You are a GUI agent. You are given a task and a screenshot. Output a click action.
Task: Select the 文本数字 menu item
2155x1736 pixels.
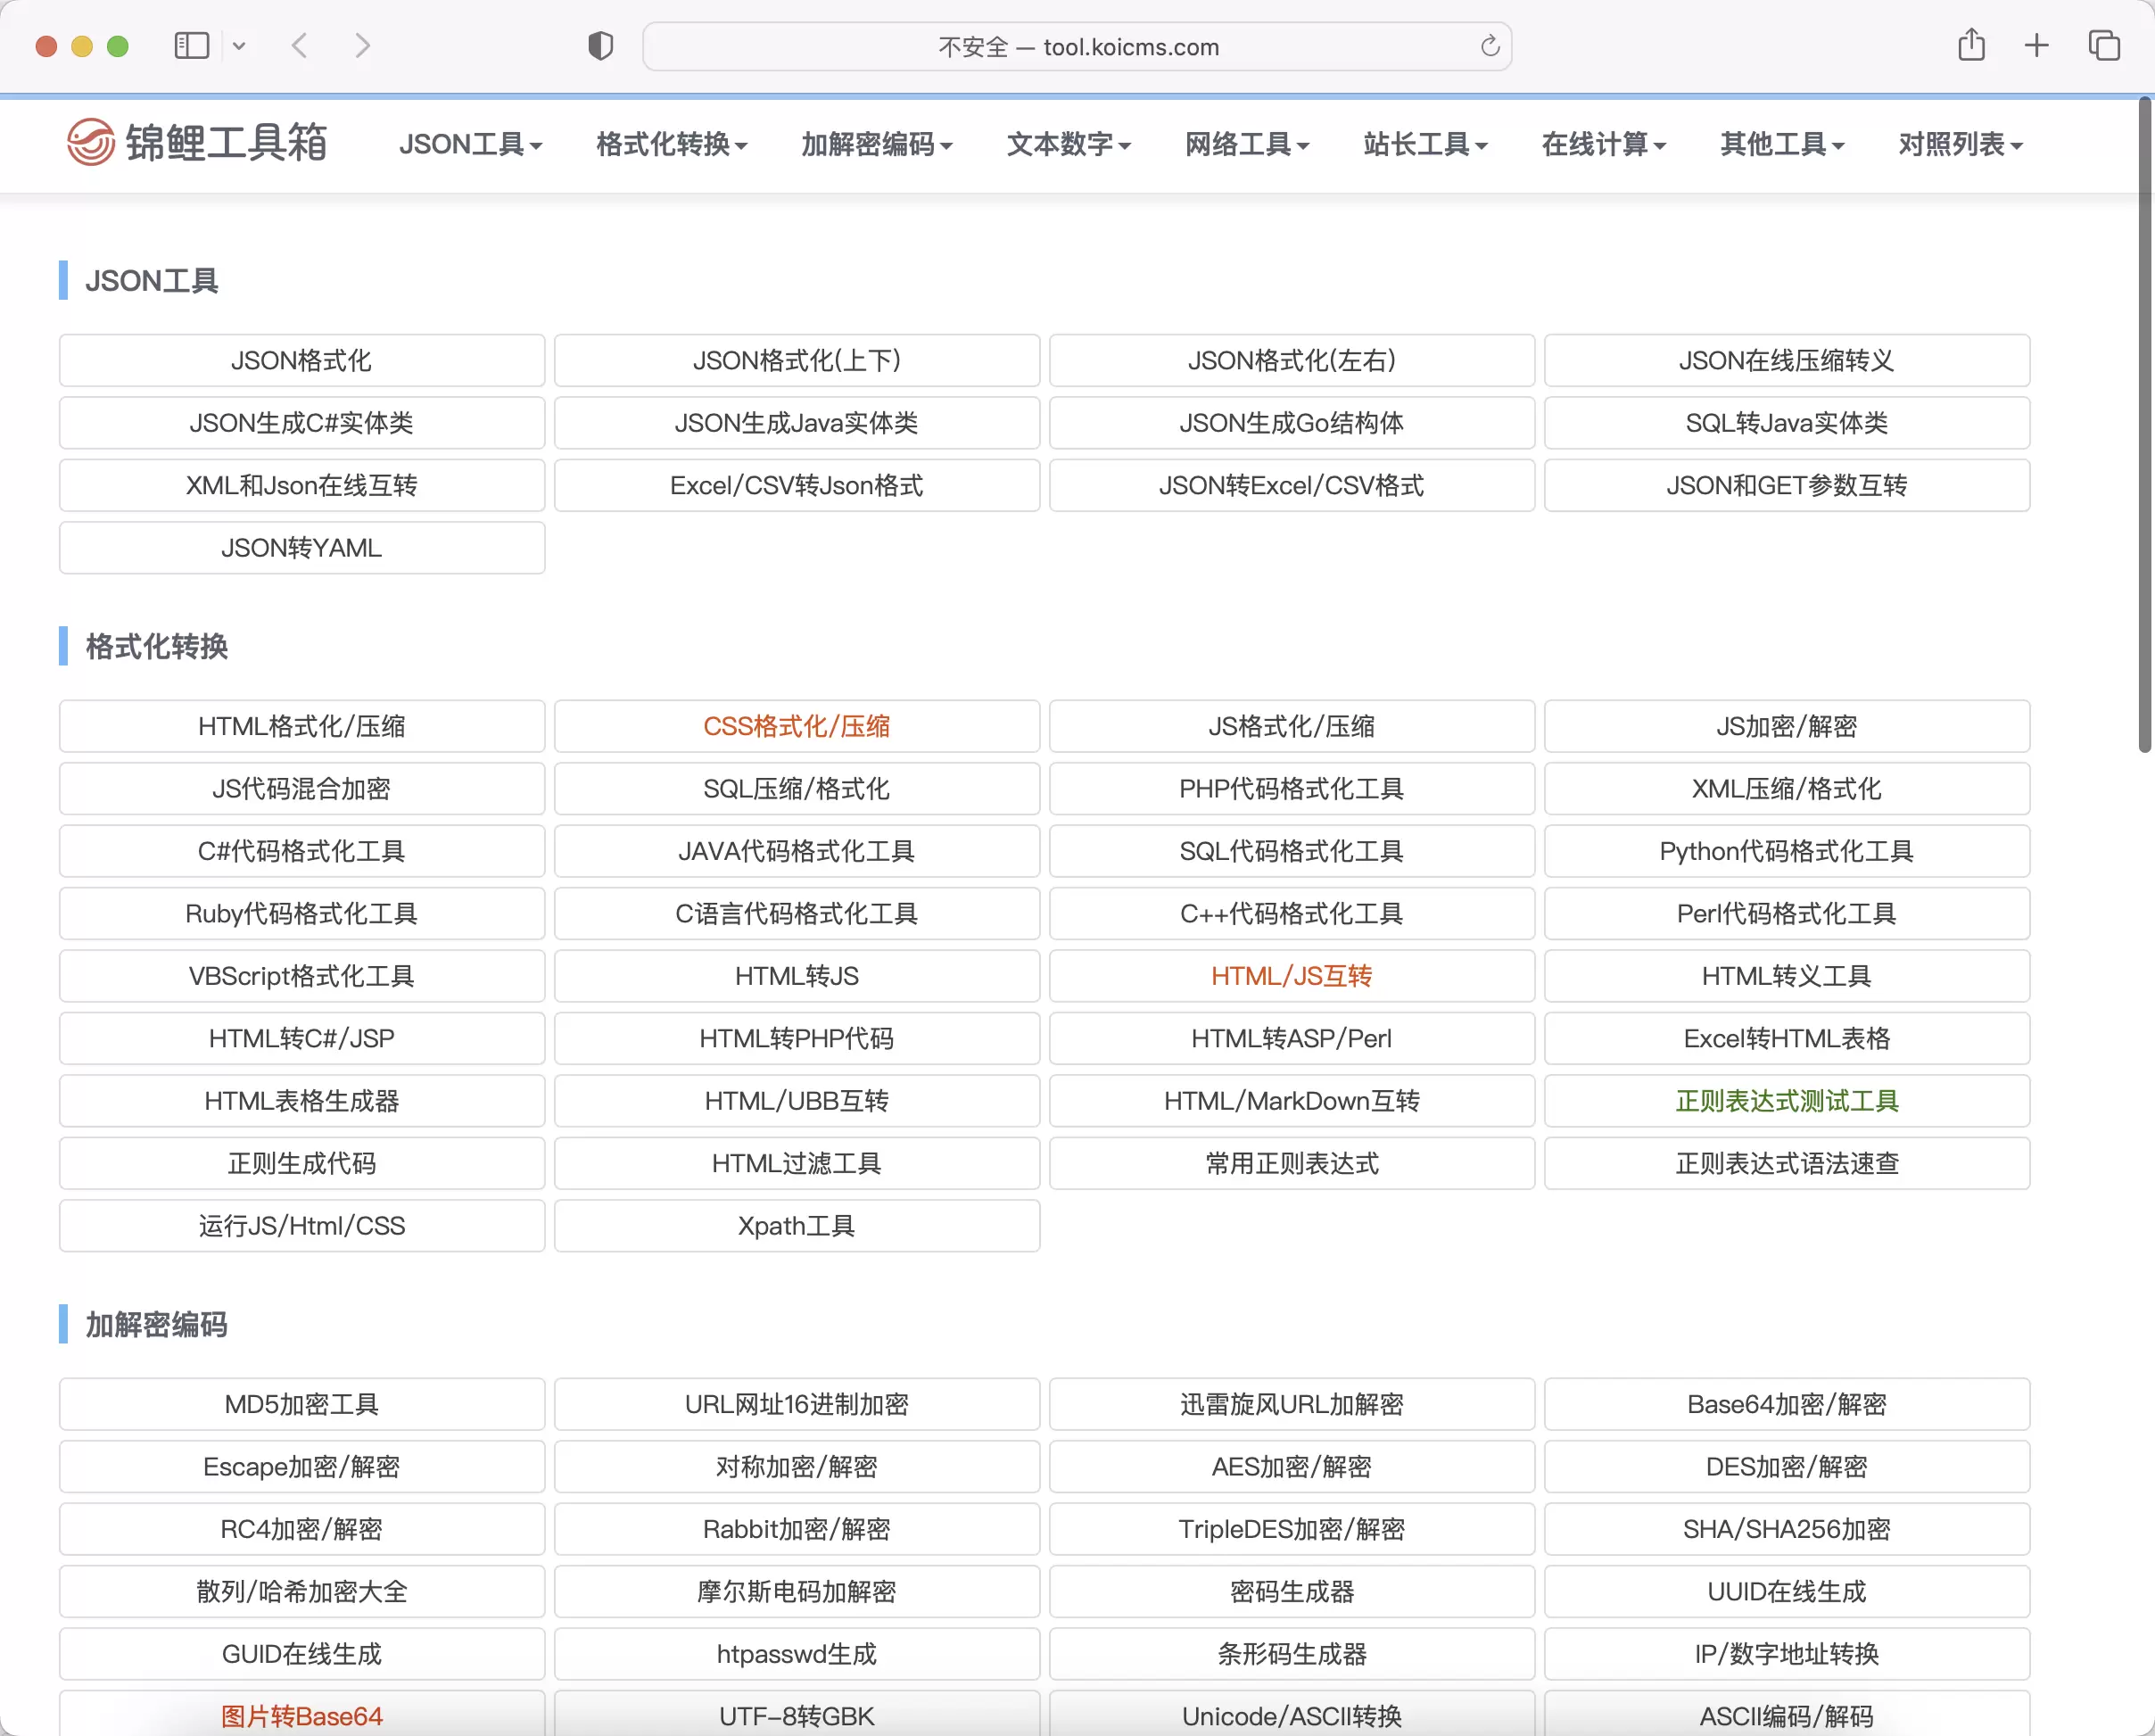click(1068, 144)
